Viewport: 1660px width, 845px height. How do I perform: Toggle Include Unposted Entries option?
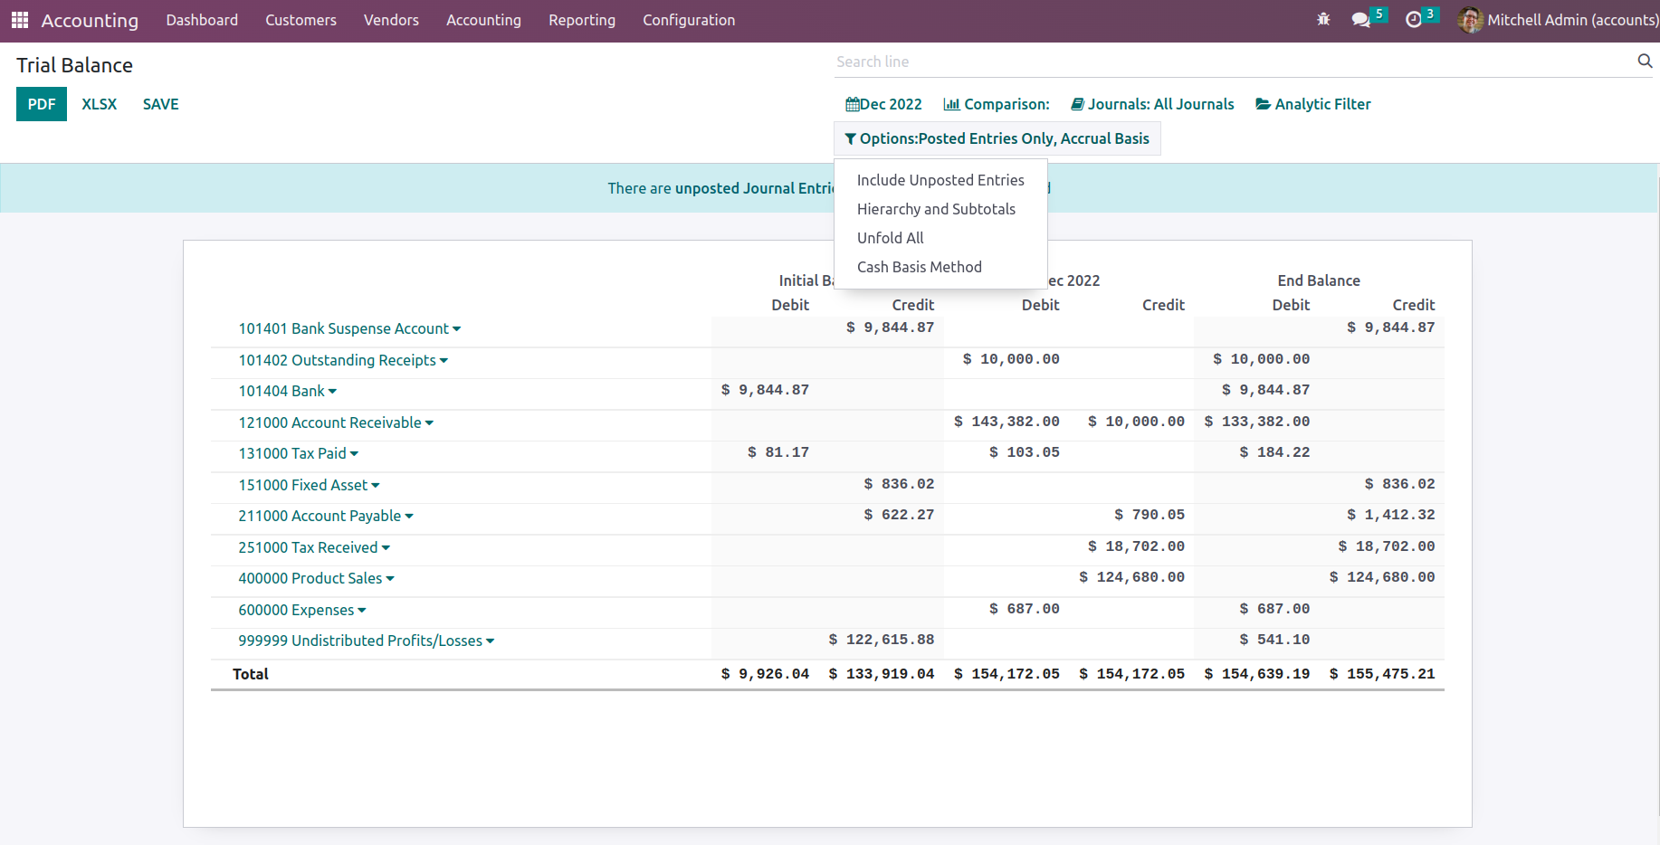coord(940,180)
